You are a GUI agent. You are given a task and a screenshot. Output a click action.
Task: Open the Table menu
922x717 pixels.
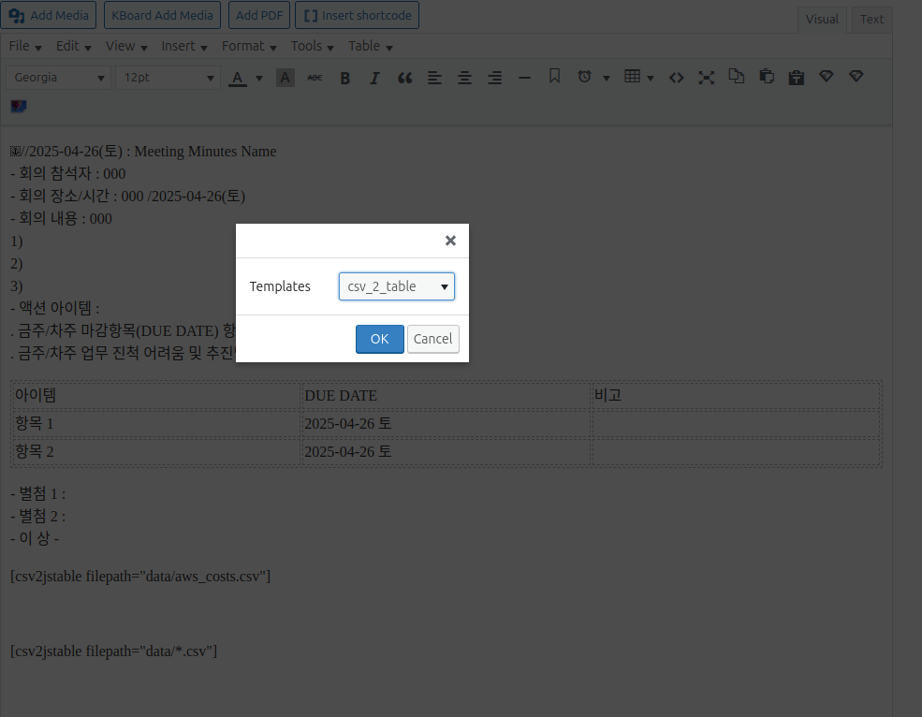pyautogui.click(x=370, y=46)
